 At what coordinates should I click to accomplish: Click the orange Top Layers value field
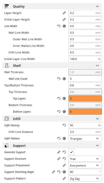click(x=85, y=98)
